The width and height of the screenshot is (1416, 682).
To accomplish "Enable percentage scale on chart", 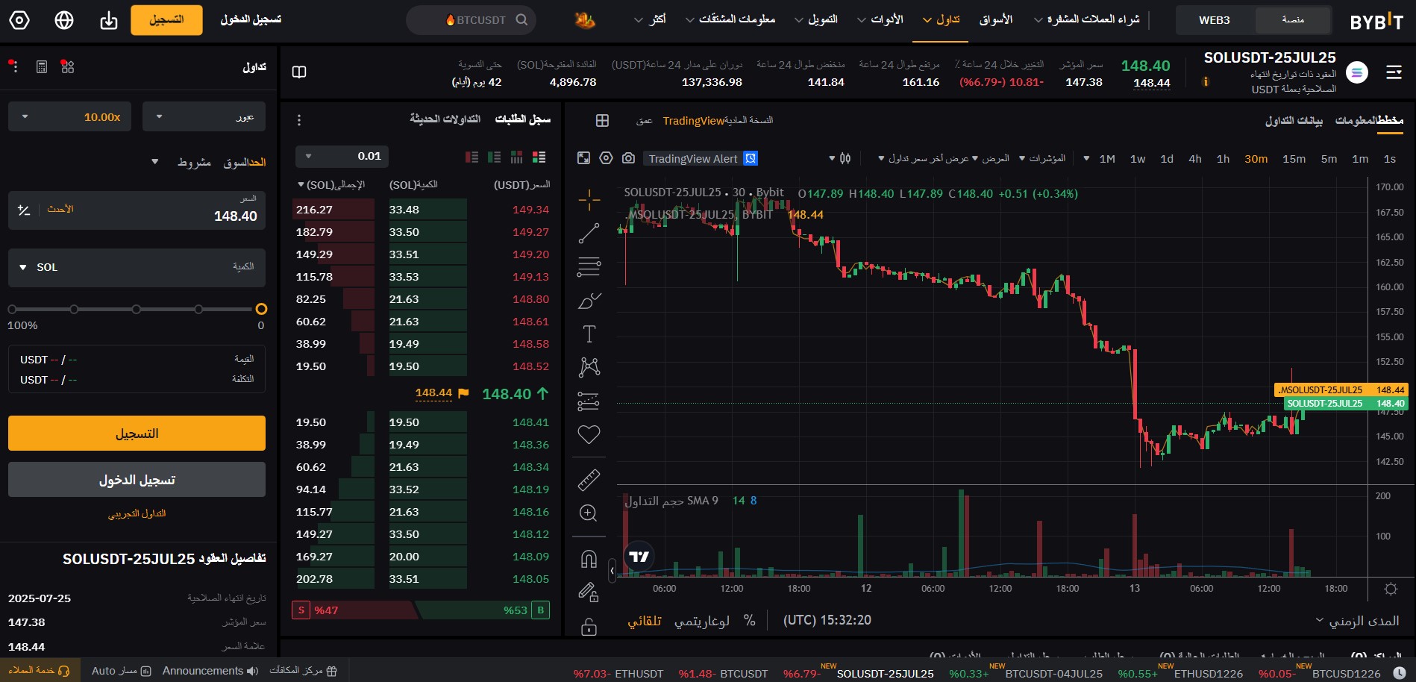I will tap(749, 620).
